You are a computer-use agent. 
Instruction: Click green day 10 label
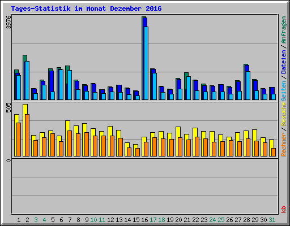click(x=93, y=220)
